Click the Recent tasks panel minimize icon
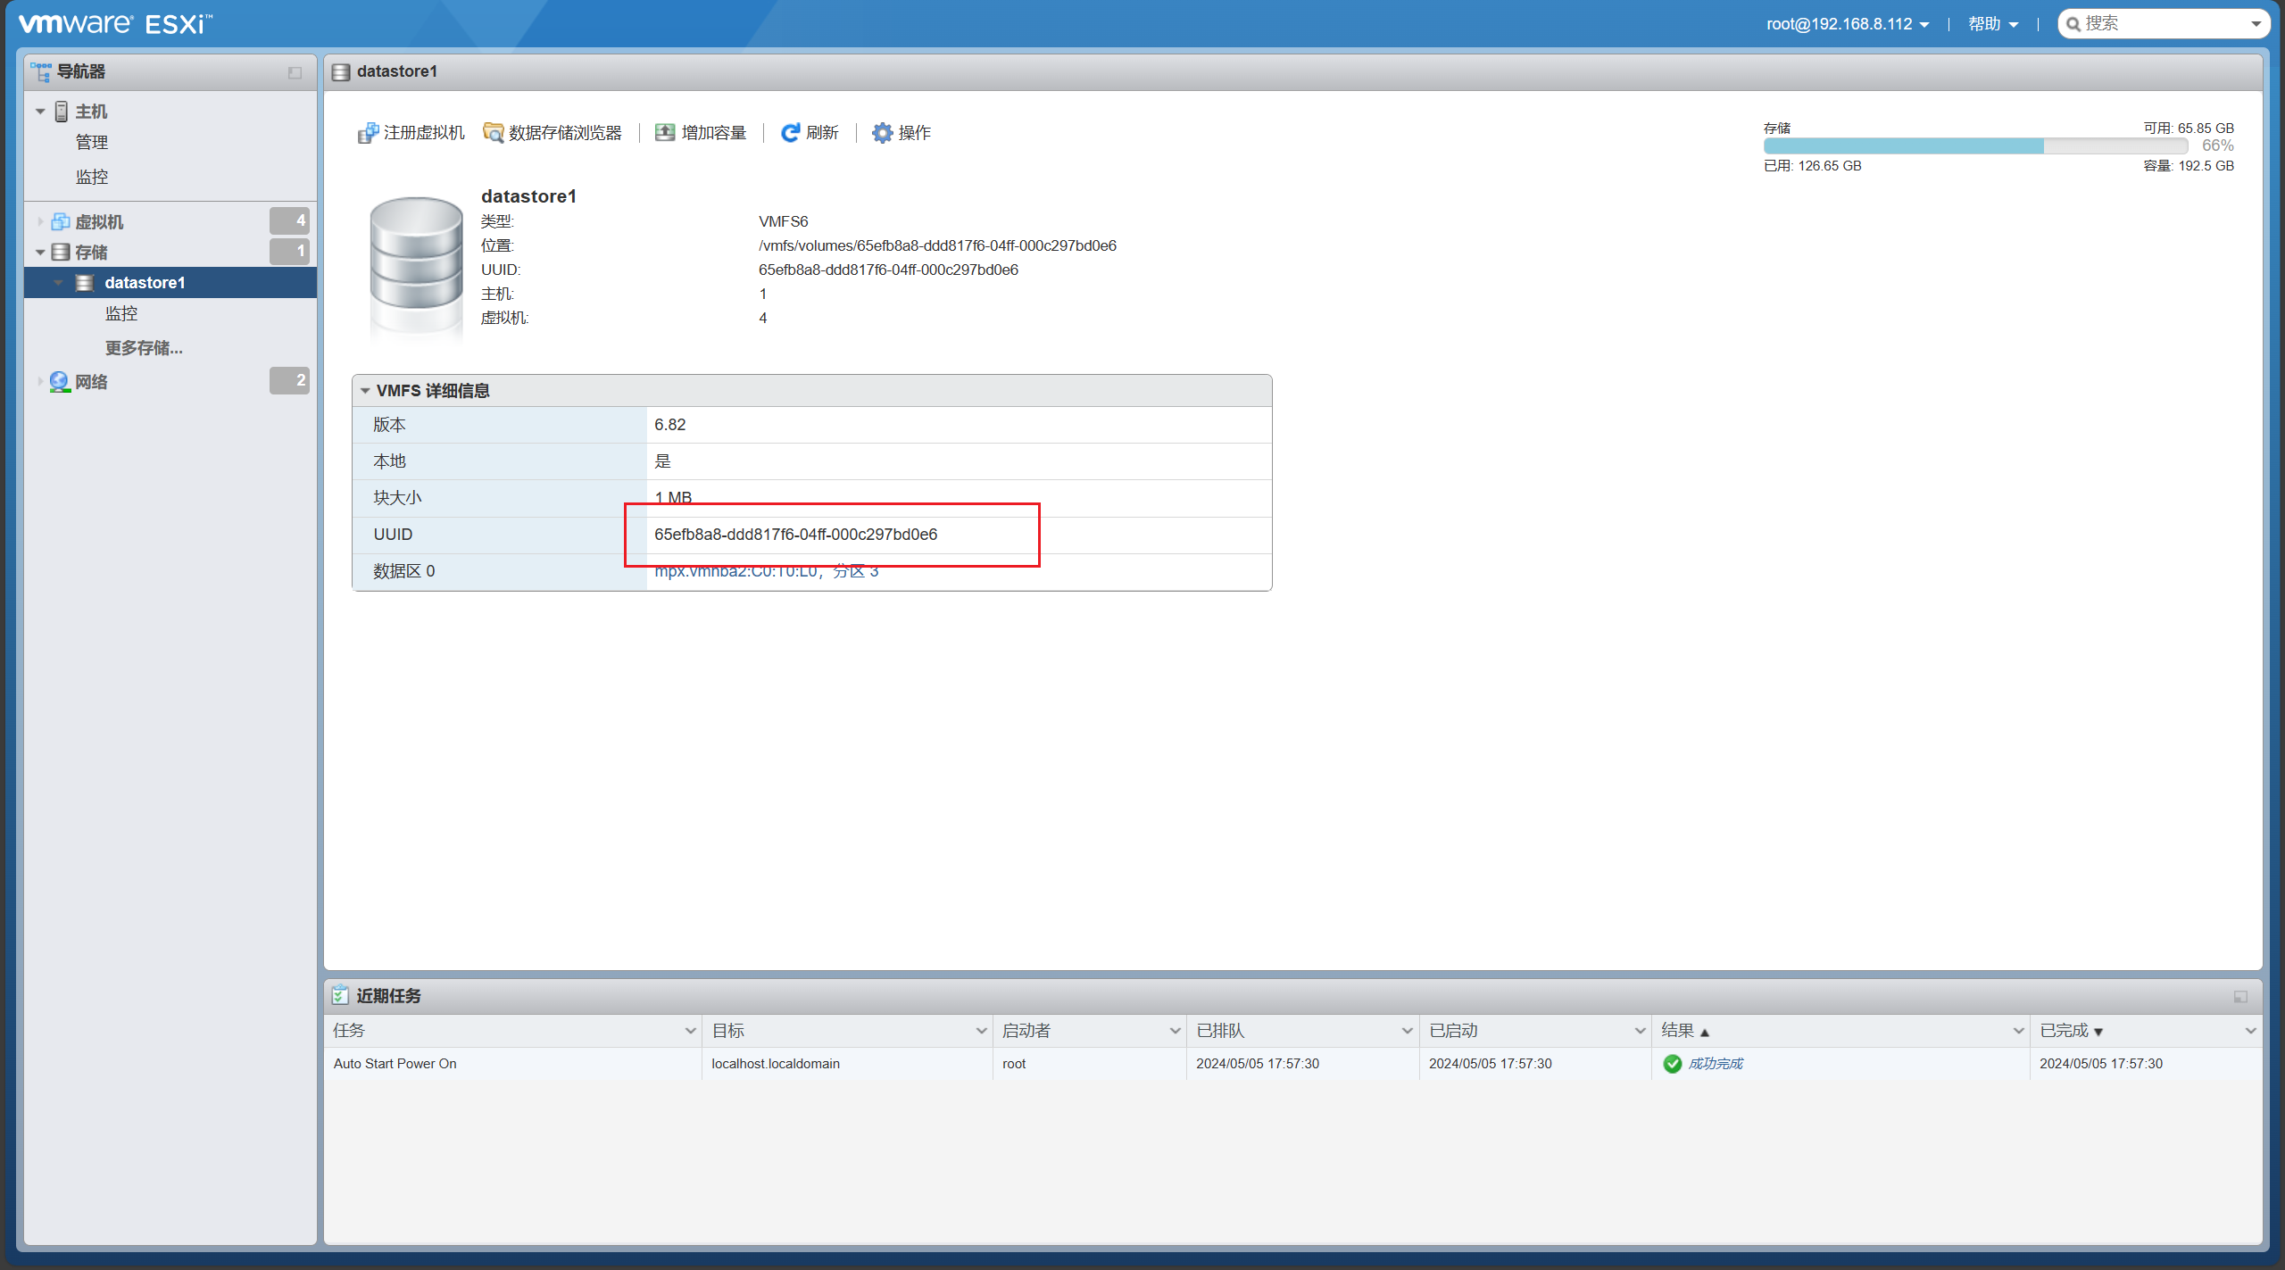Viewport: 2285px width, 1270px height. 2240,996
